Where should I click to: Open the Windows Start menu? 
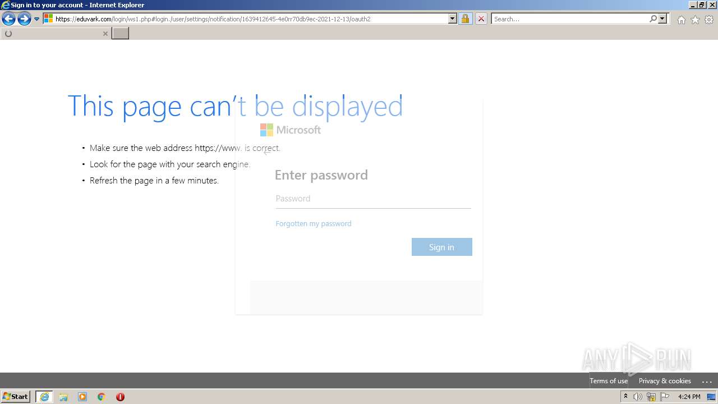point(16,397)
